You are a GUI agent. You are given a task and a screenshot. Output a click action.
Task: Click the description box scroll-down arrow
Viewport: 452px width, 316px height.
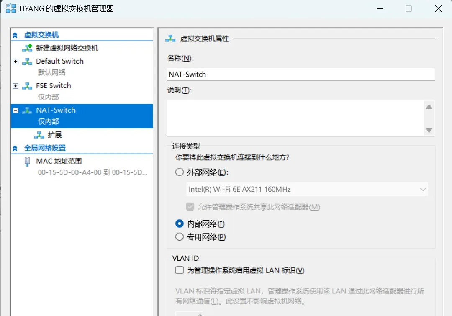pyautogui.click(x=429, y=130)
